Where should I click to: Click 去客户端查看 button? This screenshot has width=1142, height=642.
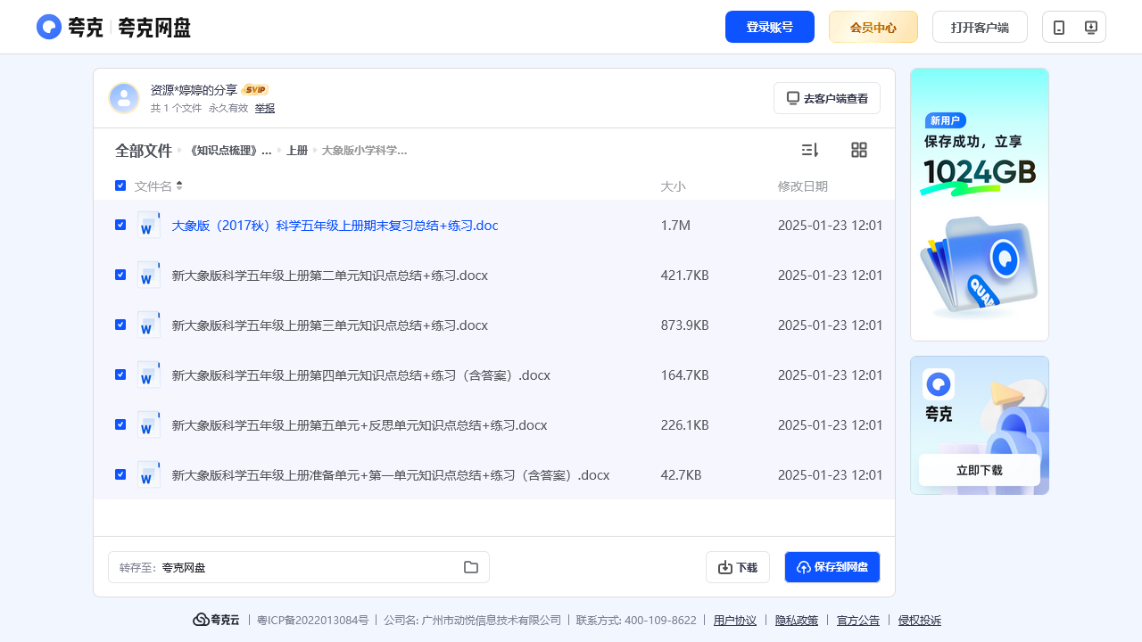[x=827, y=98]
